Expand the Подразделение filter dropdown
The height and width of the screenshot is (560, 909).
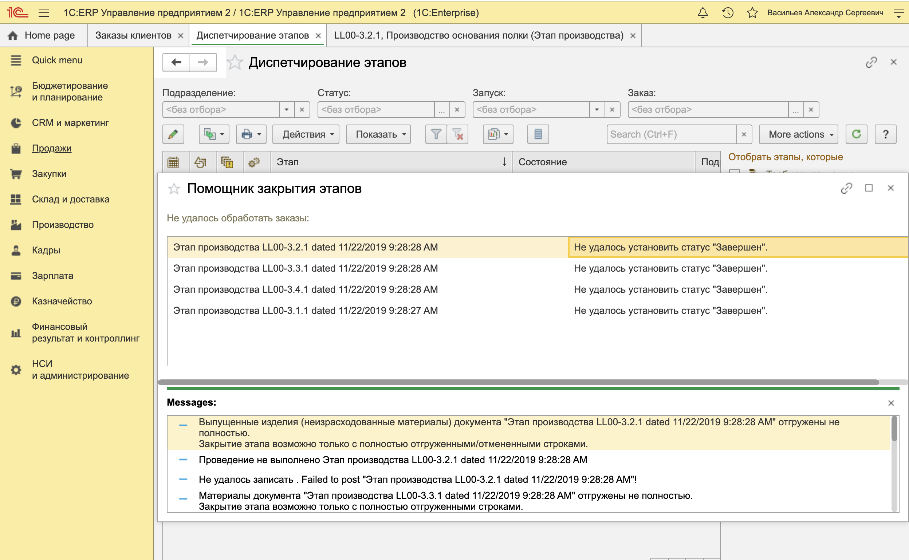tap(286, 110)
